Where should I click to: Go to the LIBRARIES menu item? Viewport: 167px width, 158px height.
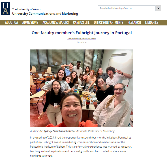pyautogui.click(x=152, y=22)
